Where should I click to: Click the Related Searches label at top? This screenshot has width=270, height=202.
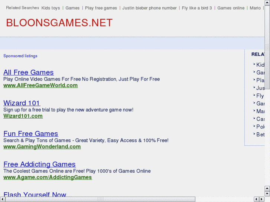coord(23,8)
